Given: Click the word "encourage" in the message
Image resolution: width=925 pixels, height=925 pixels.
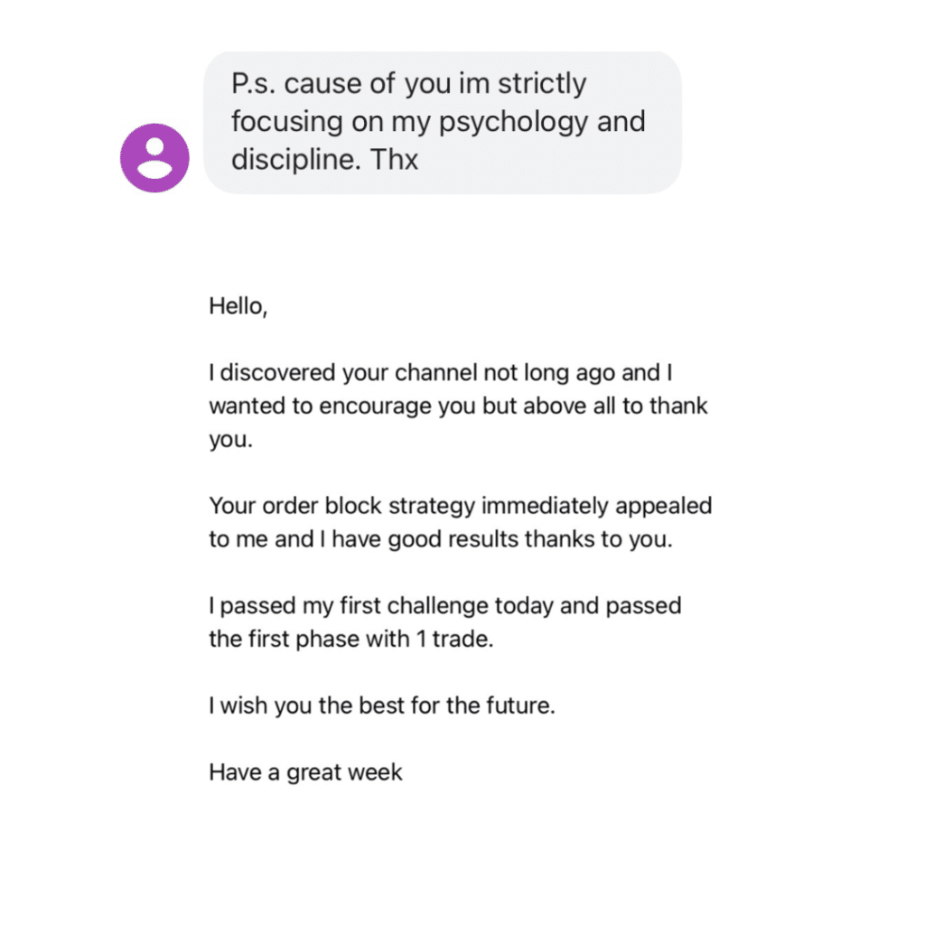Looking at the screenshot, I should [x=375, y=407].
